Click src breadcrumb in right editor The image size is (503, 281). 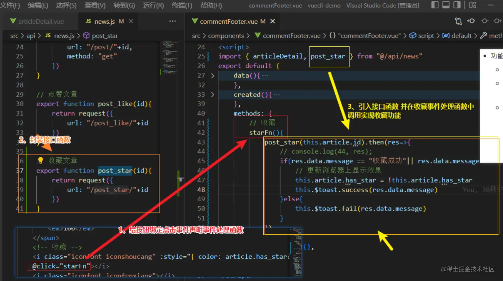click(196, 36)
